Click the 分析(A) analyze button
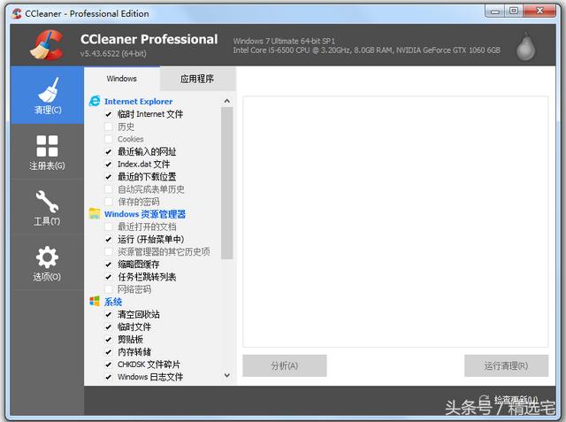 (x=285, y=365)
